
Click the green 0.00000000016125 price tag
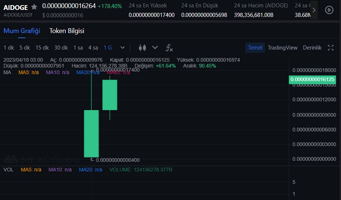pos(312,80)
